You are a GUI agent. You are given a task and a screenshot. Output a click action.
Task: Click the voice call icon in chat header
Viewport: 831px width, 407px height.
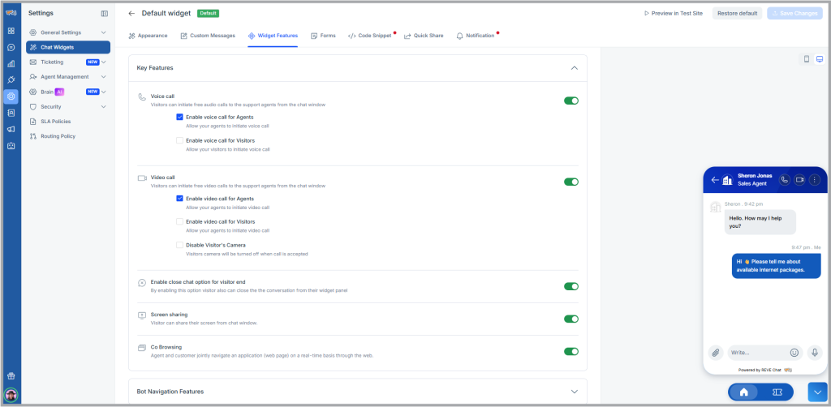[x=785, y=180]
